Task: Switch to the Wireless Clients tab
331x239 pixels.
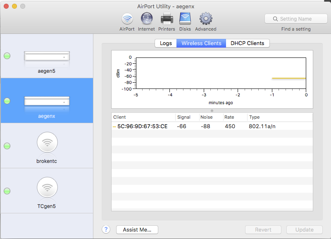Action: click(201, 43)
